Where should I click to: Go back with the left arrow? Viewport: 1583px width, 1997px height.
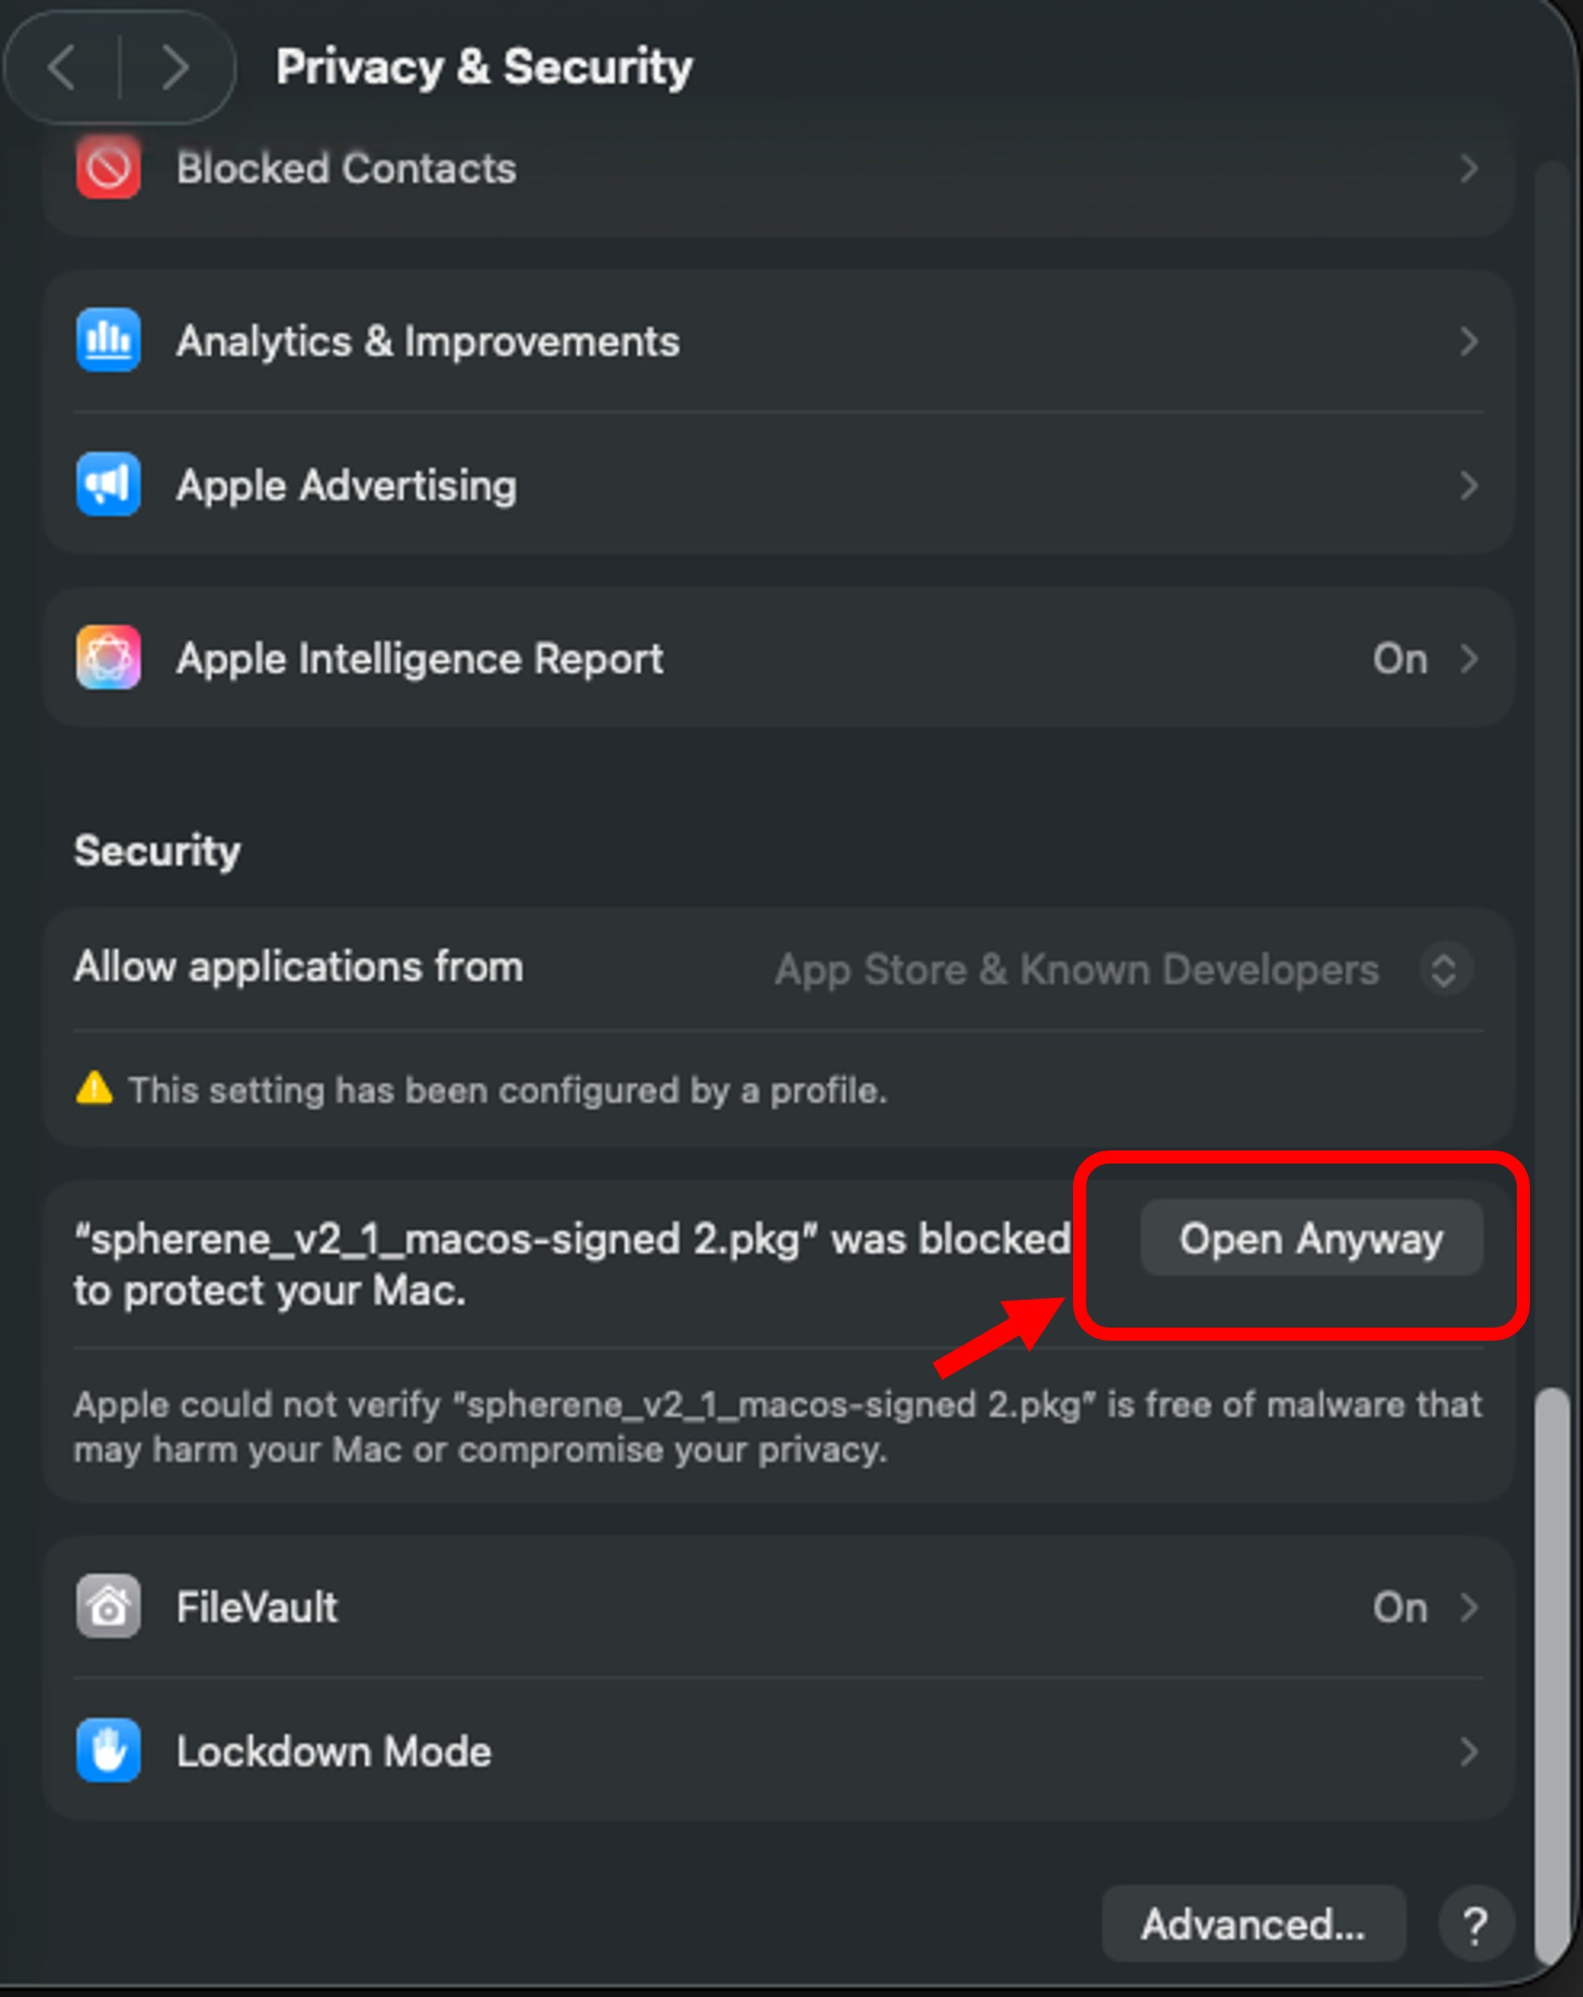point(63,67)
